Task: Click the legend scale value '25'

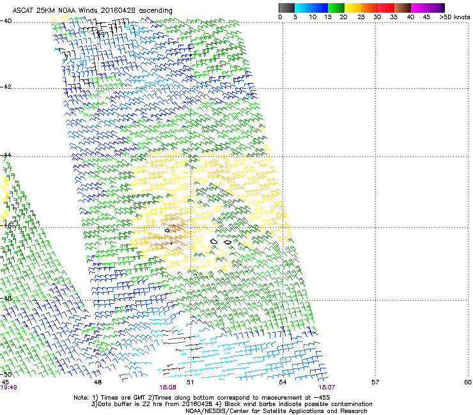Action: [361, 17]
